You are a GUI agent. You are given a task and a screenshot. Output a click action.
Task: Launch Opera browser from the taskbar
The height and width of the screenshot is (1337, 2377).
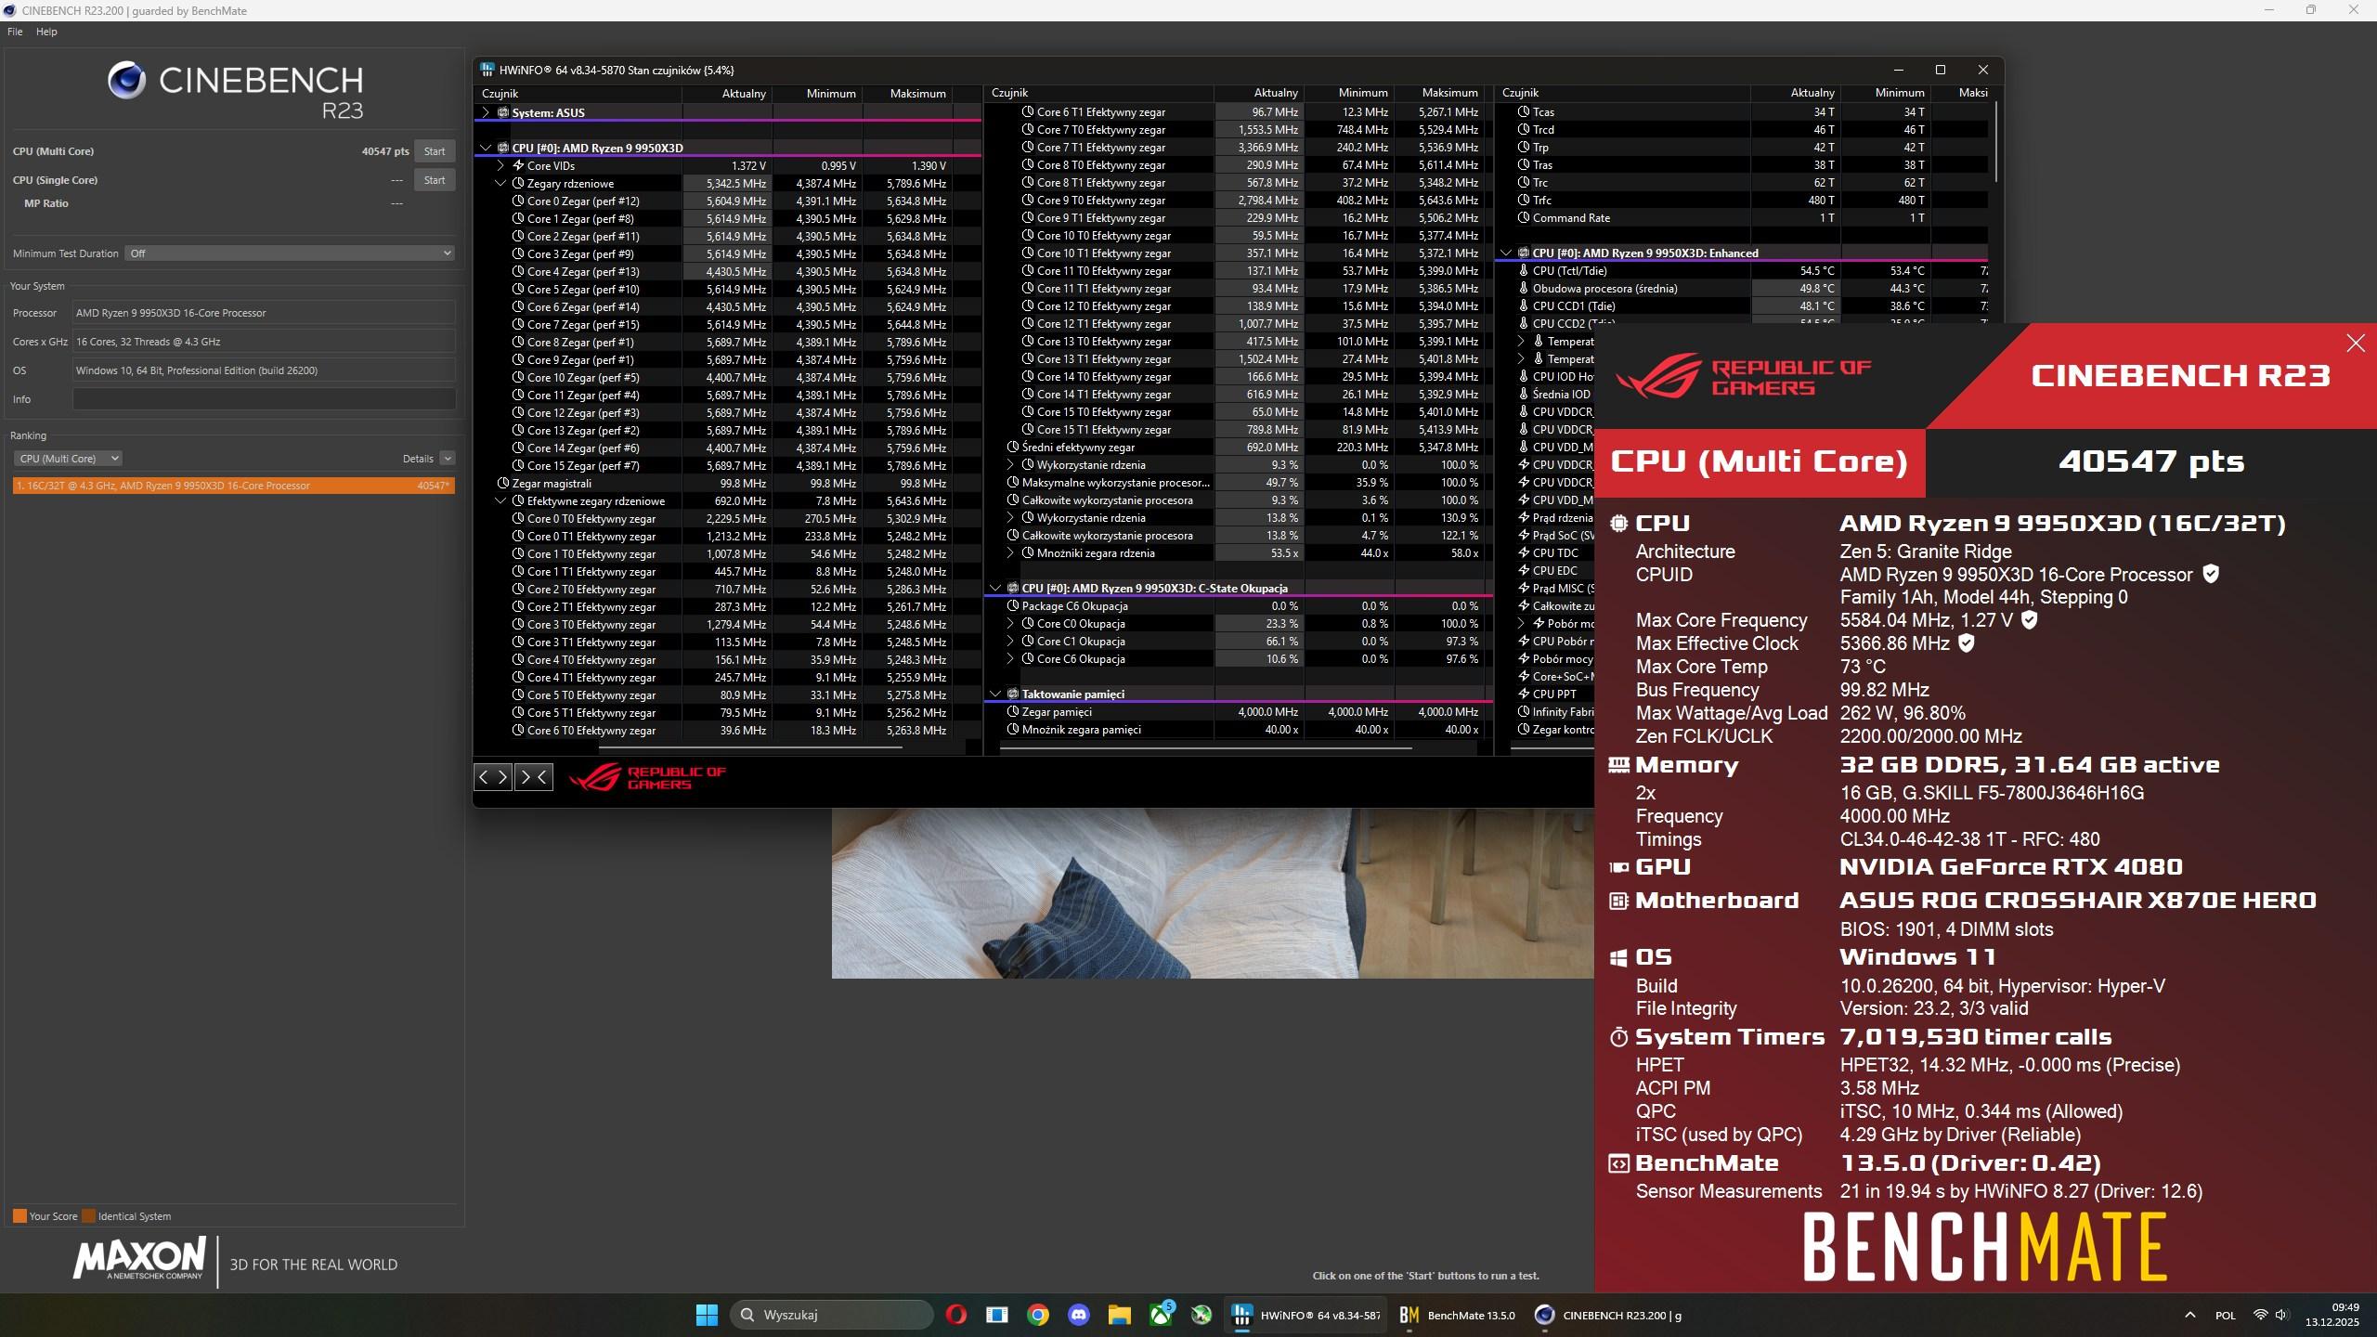[x=955, y=1315]
